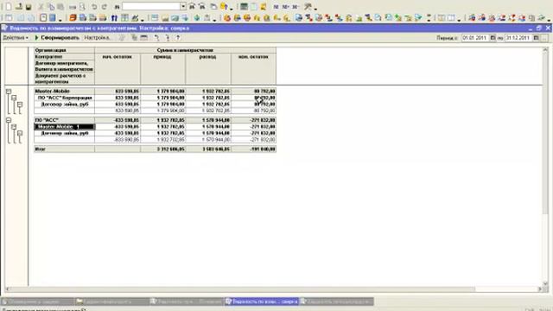
Task: Click the M memory button in main toolbar
Action: click(276, 7)
